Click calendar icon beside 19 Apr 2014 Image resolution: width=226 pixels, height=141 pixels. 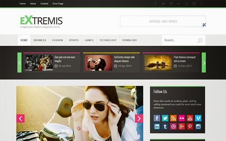[x=116, y=66]
